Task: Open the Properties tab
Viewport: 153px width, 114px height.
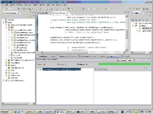Action: 62,56
